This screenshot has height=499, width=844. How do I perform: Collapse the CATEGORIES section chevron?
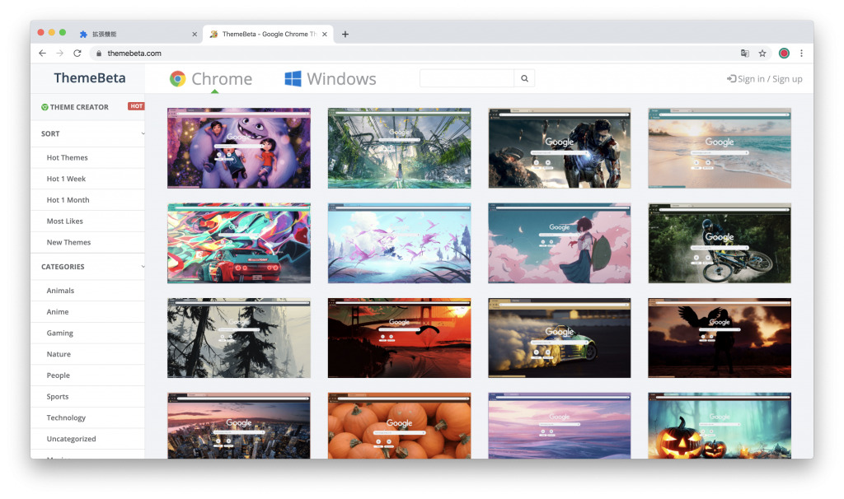(143, 266)
